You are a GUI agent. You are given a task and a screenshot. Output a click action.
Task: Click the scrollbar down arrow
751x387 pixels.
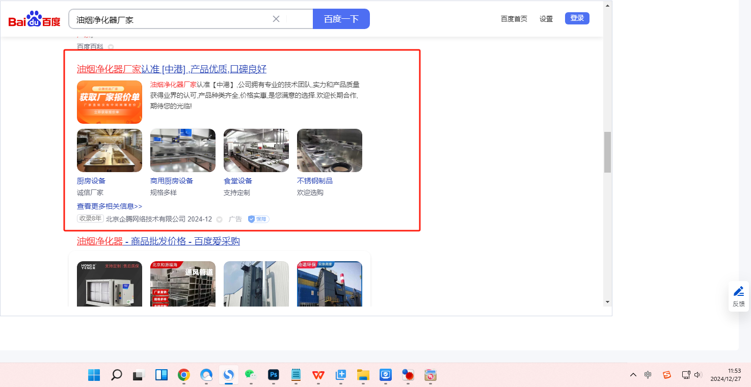607,302
